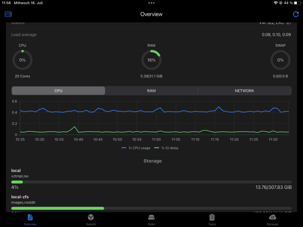Tap the SWAP 0% gauge
The image size is (303, 227).
pos(281,60)
